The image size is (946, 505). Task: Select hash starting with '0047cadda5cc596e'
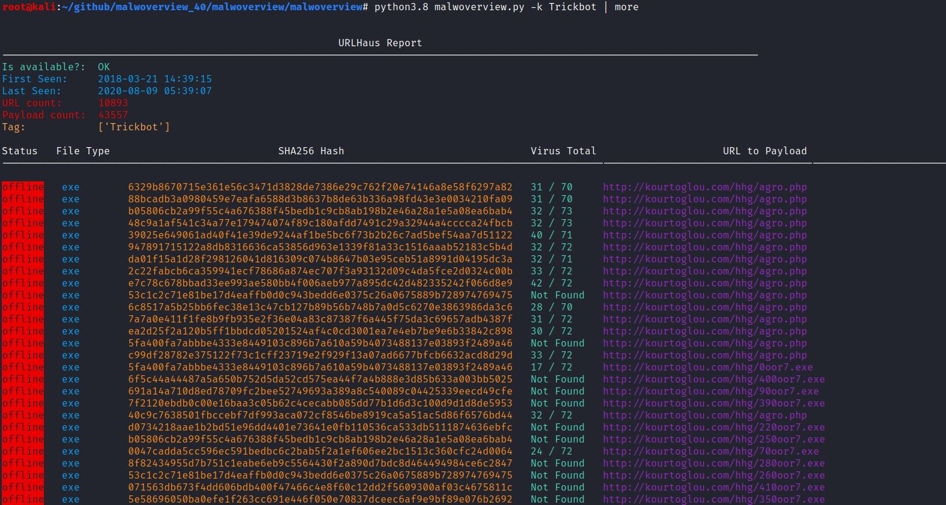[x=320, y=452]
